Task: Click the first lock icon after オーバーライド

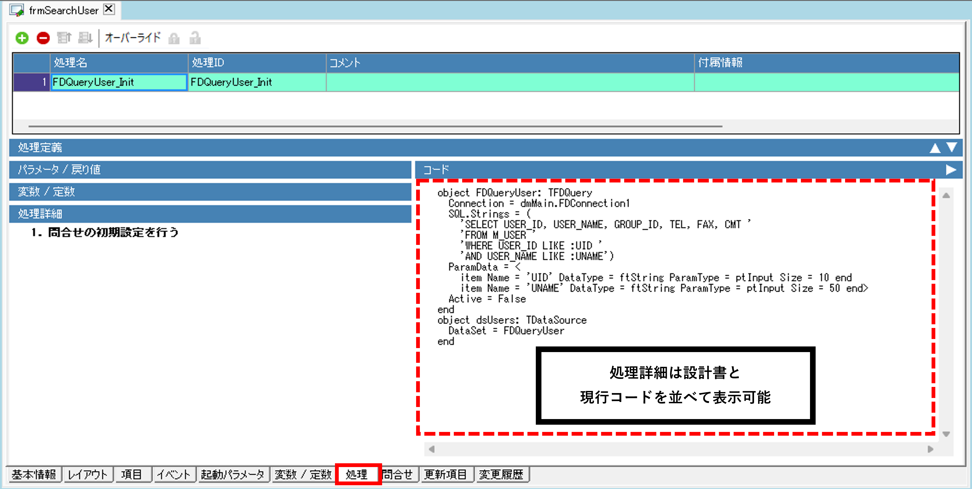Action: click(x=174, y=38)
